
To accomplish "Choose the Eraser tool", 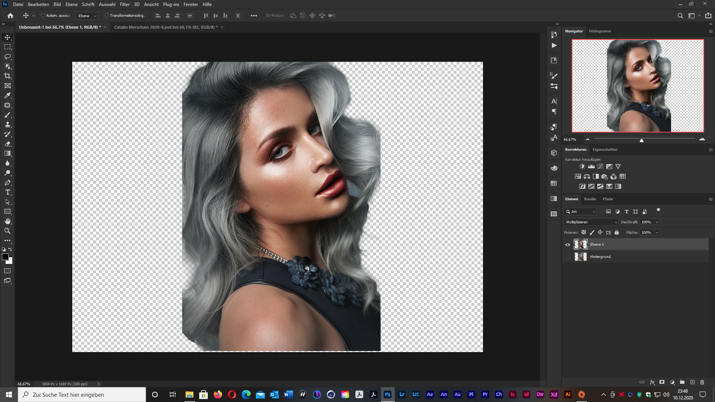I will pos(7,144).
